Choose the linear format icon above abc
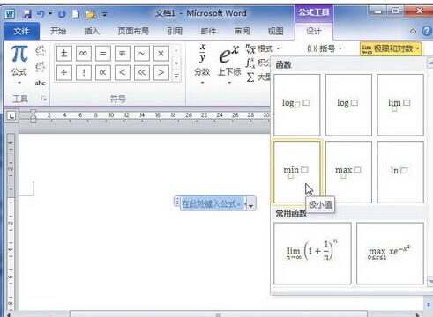The image size is (433, 317). point(41,67)
